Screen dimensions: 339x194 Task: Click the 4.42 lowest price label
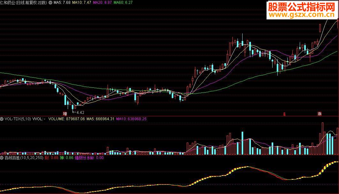pyautogui.click(x=80, y=113)
